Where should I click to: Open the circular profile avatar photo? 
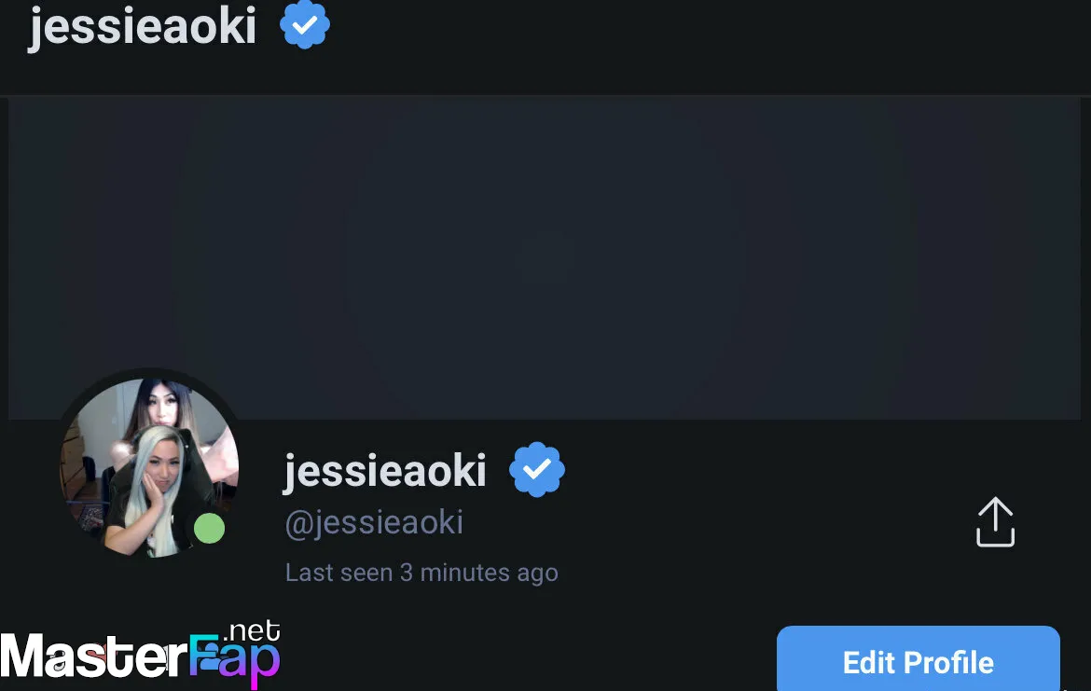coord(149,467)
